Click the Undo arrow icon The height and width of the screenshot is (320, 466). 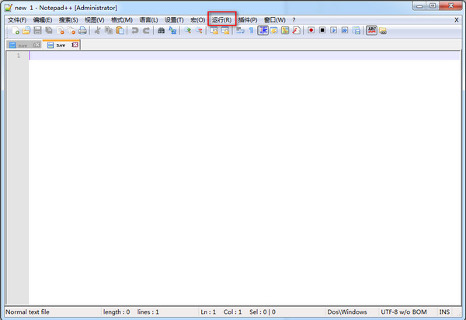135,30
